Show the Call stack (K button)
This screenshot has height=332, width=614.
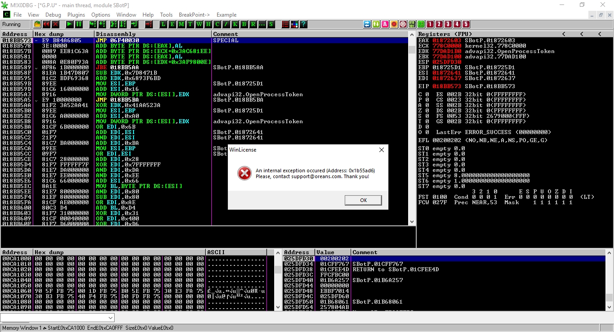tap(235, 24)
